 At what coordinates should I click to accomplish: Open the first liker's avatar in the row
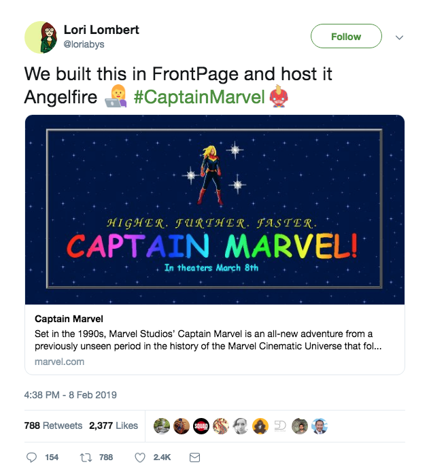162,425
